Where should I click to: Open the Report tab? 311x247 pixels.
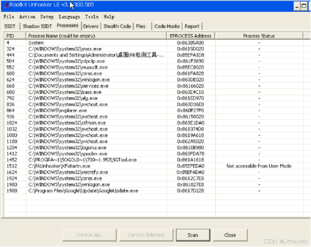(192, 26)
